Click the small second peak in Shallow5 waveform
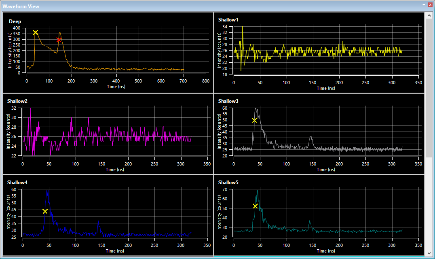This screenshot has width=435, height=259. coord(310,221)
